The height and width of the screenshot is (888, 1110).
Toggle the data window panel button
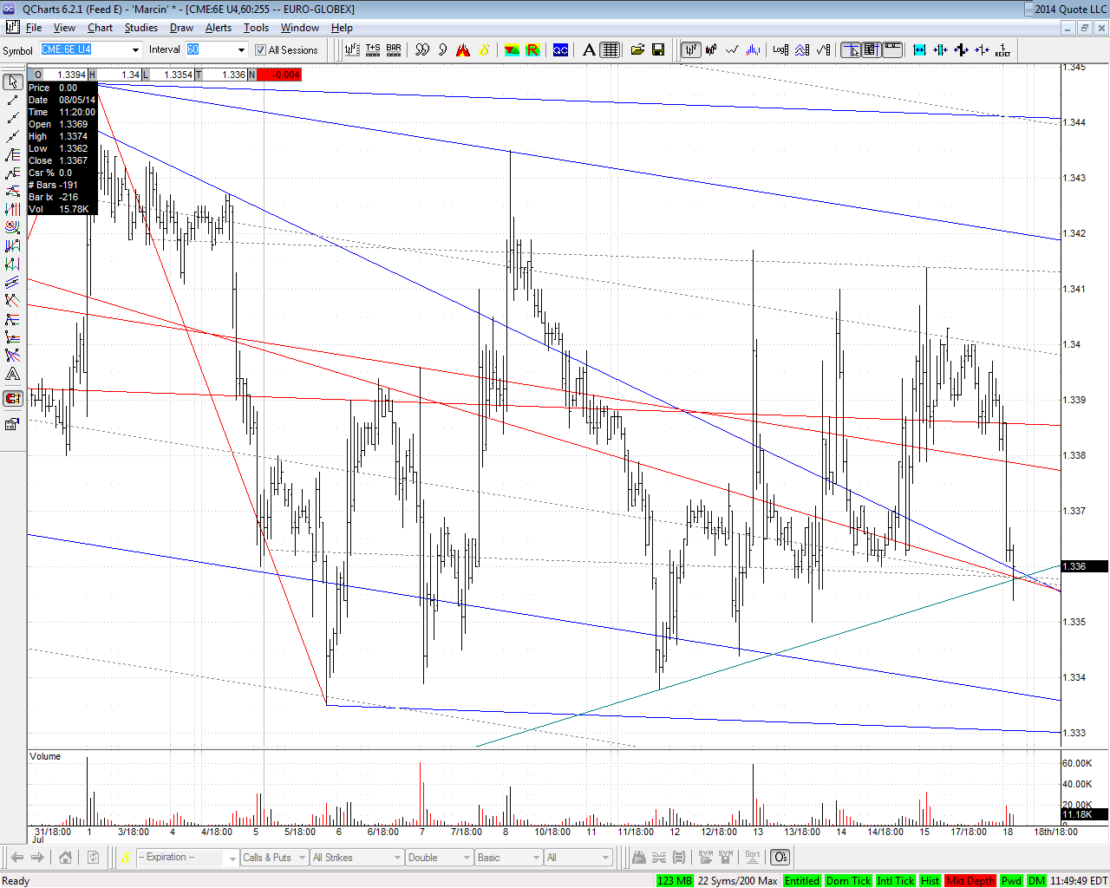(x=872, y=50)
